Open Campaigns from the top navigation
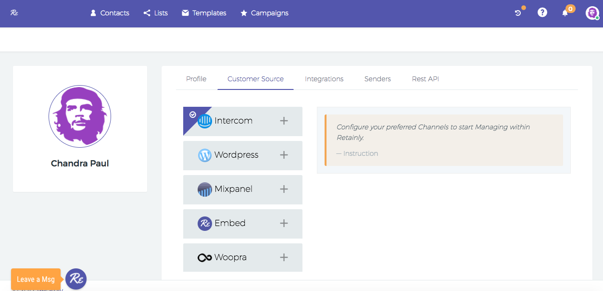The height and width of the screenshot is (291, 603). tap(264, 13)
